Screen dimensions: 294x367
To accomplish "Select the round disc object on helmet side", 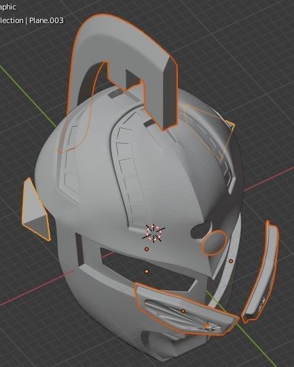I will coord(215,242).
